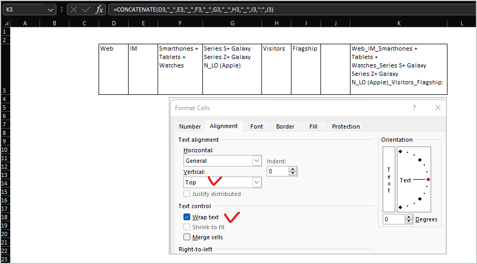This screenshot has width=477, height=264.
Task: Click the Shrink to fit checkbox
Action: tap(187, 227)
